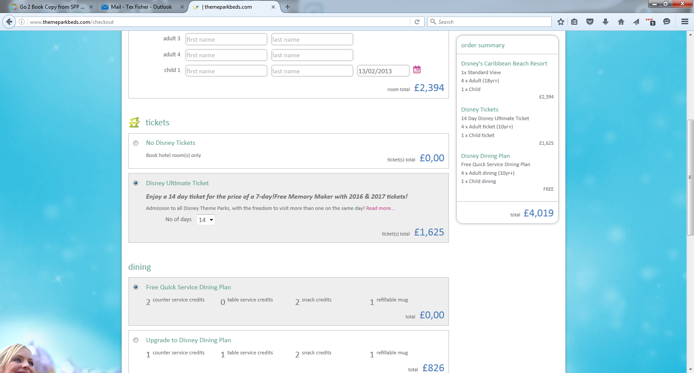Viewport: 694px width, 373px height.
Task: Click the order summary total £4,019
Action: point(538,213)
